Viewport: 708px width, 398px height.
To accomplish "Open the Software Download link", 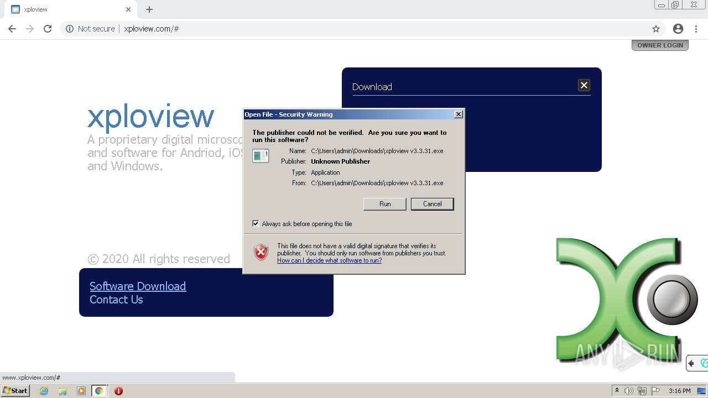I will click(138, 286).
